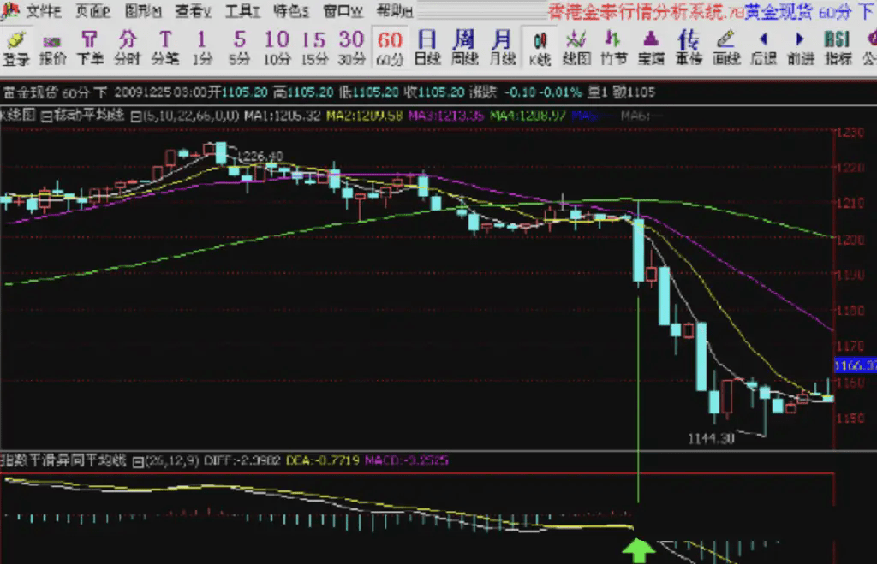Click the MA2:1209.58 value
The image size is (877, 564).
coord(364,116)
